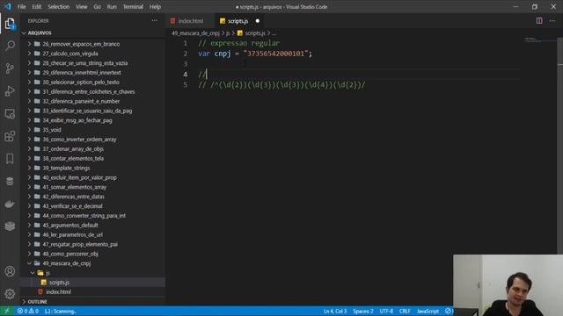This screenshot has width=563, height=316.
Task: Click 49_mascara_de_cnpj in the breadcrumb
Action: pos(195,33)
